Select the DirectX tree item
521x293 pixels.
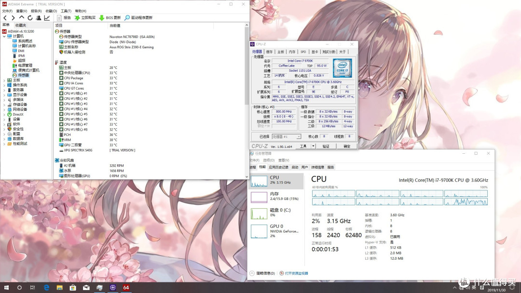(18, 115)
